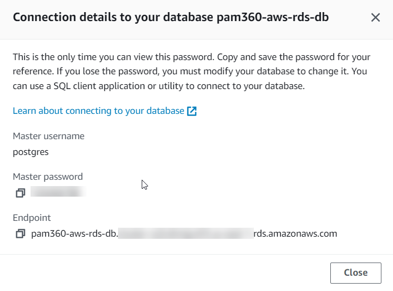Click the blurred middle part of the endpoint
Image resolution: width=393 pixels, height=291 pixels.
click(x=184, y=233)
